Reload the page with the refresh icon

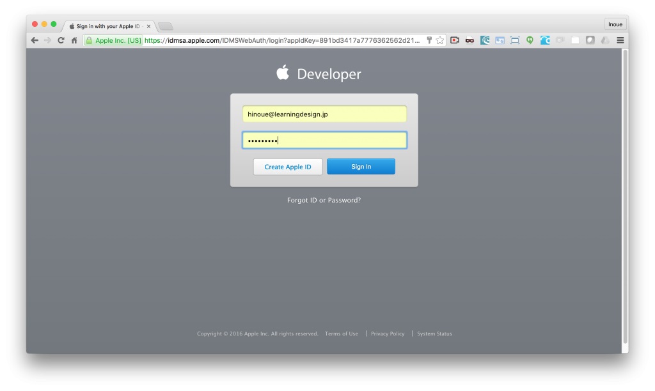(x=61, y=40)
